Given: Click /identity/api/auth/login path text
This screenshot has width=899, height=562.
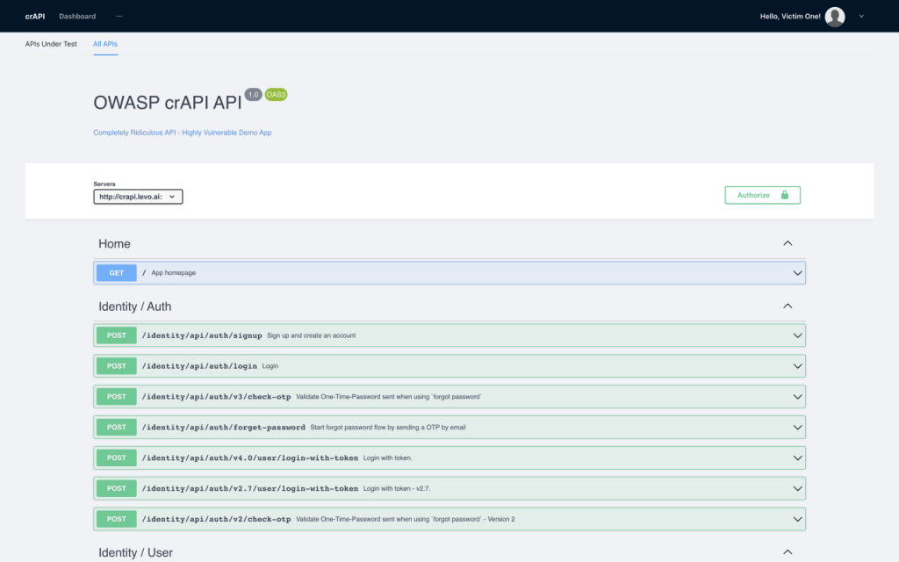Looking at the screenshot, I should tap(199, 366).
